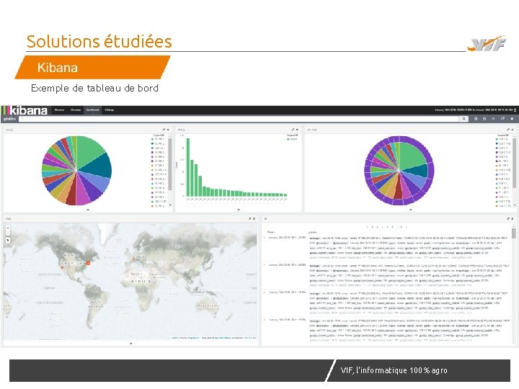
Task: Open the time range picker in the top bar
Action: click(x=475, y=109)
